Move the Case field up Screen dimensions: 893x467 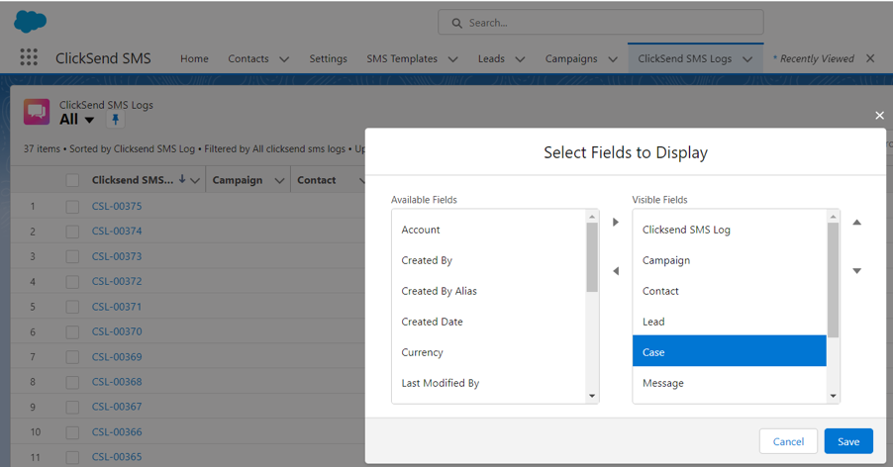tap(856, 223)
